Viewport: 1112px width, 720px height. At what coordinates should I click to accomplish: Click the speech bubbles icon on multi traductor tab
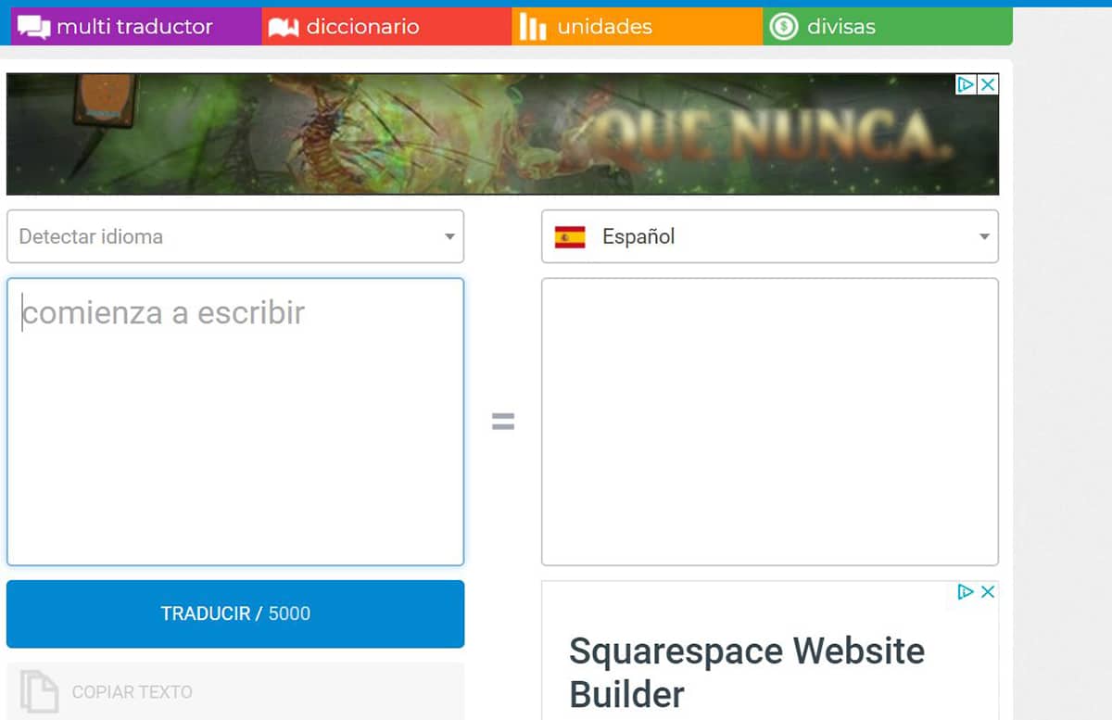tap(33, 27)
